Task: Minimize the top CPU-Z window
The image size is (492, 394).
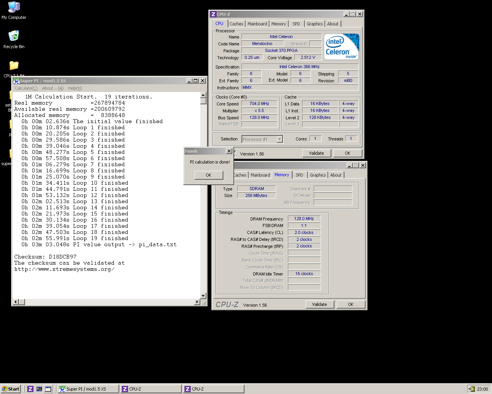Action: click(x=346, y=14)
